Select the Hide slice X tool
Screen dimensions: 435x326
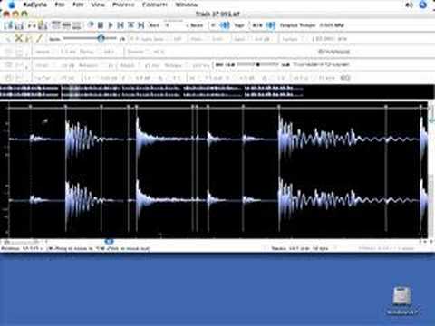(19, 38)
